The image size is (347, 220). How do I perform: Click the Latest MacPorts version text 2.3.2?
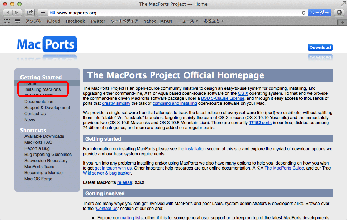(x=139, y=182)
